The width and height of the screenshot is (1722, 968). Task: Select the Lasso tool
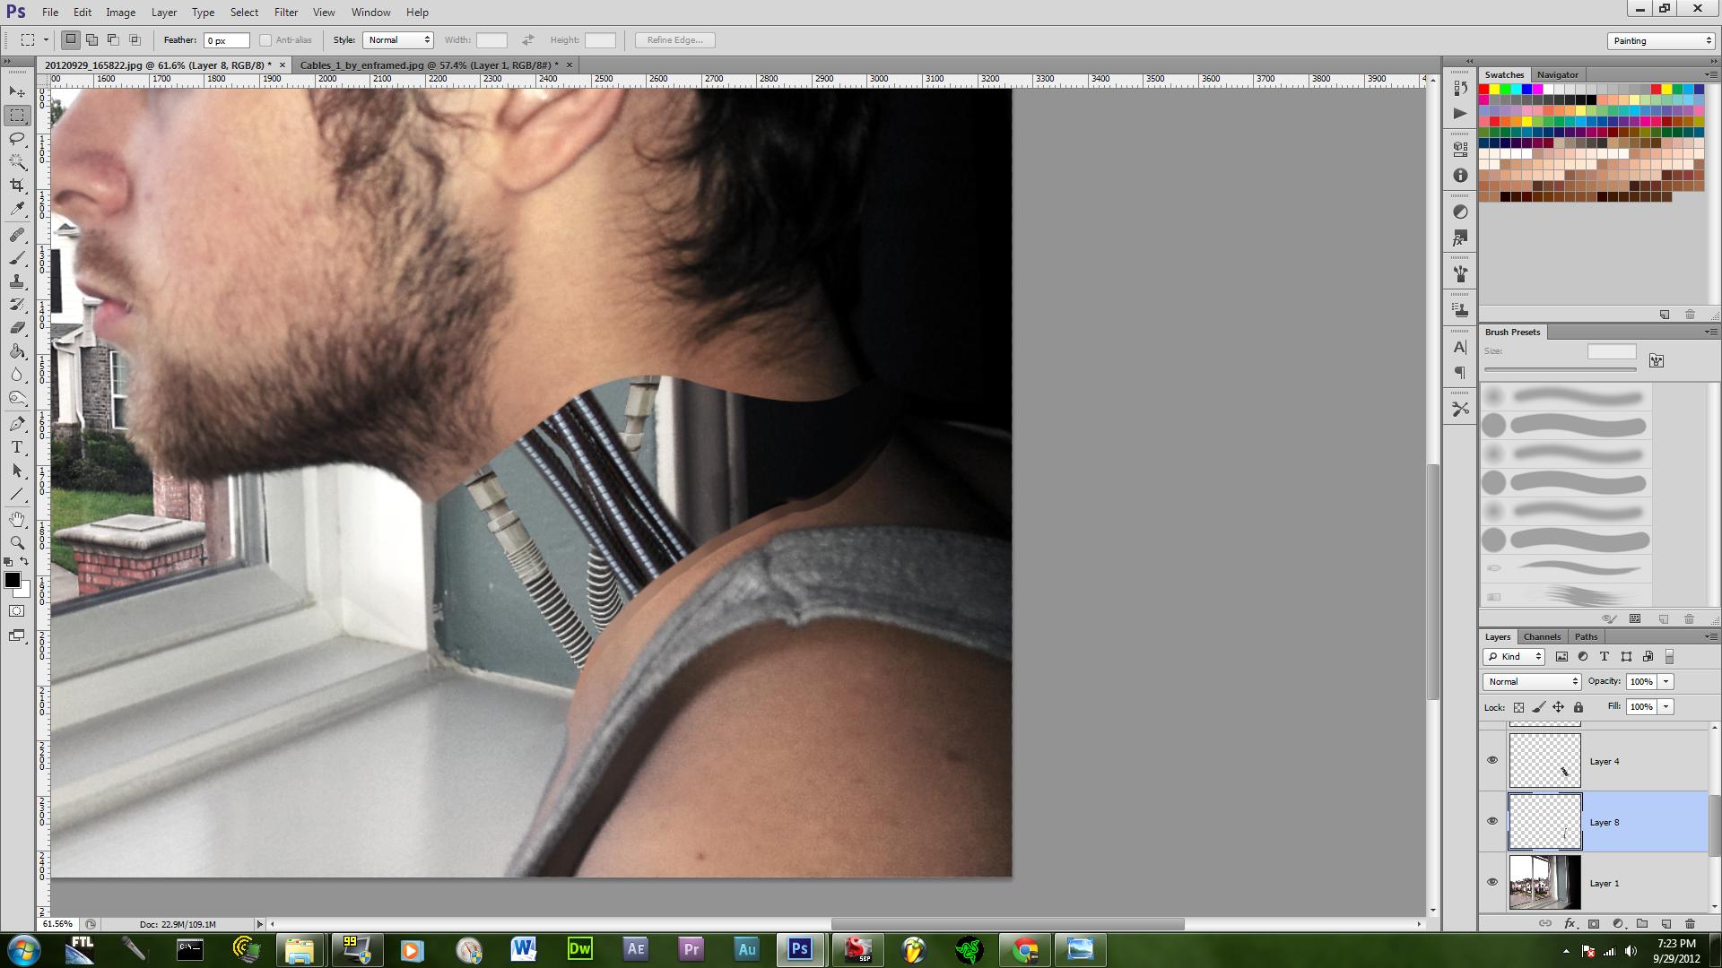tap(17, 139)
